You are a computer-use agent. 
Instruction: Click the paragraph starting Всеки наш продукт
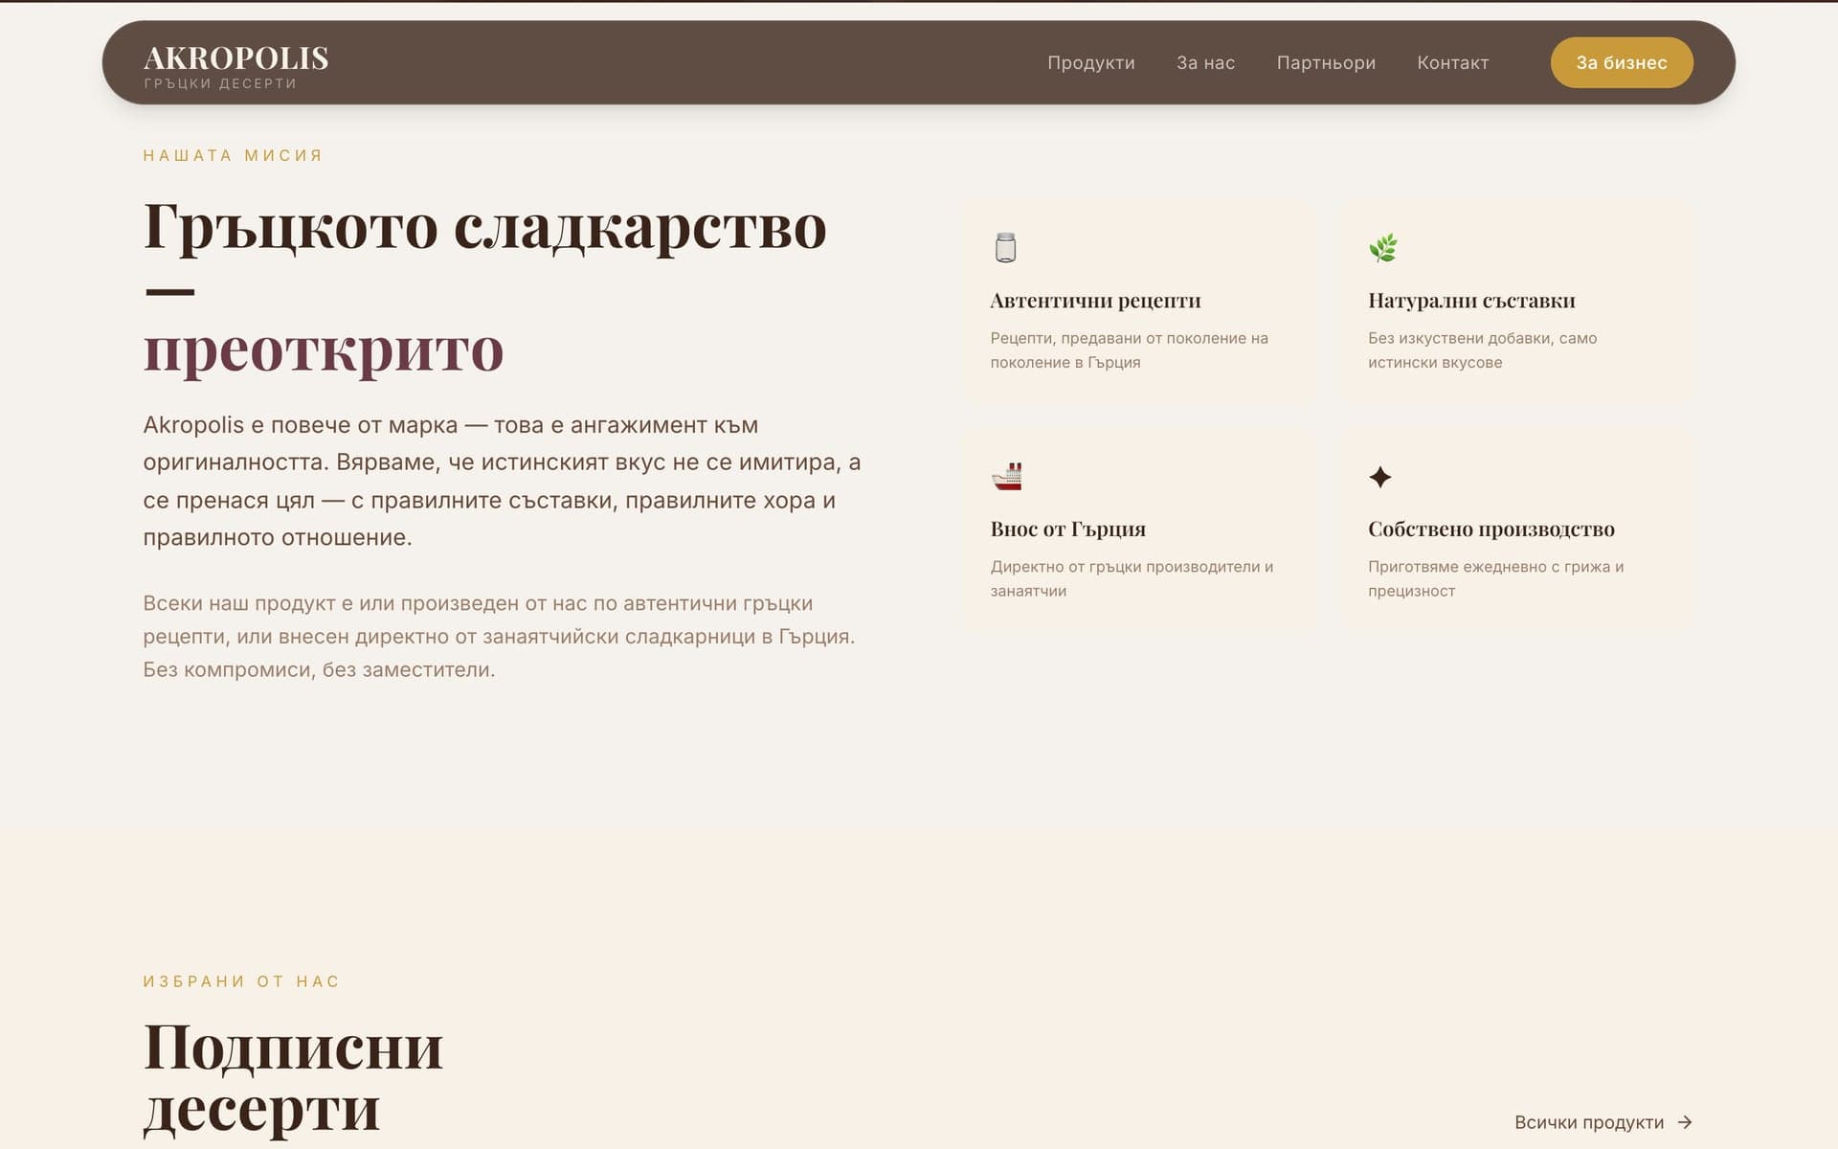(499, 637)
